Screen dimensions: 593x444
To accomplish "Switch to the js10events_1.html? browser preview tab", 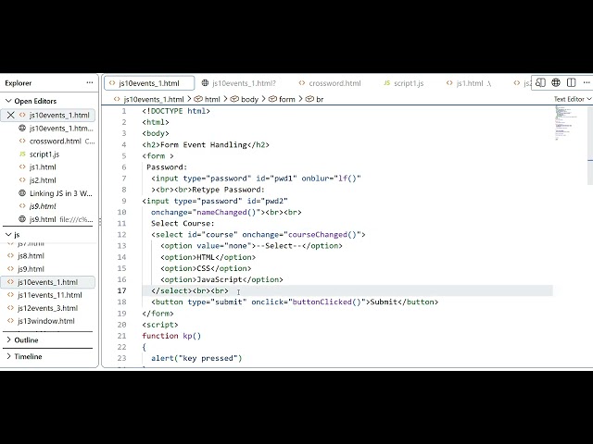I will pyautogui.click(x=239, y=83).
